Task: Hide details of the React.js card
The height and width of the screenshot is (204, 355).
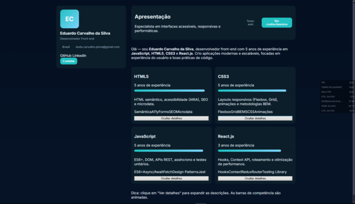Action: pos(255,178)
